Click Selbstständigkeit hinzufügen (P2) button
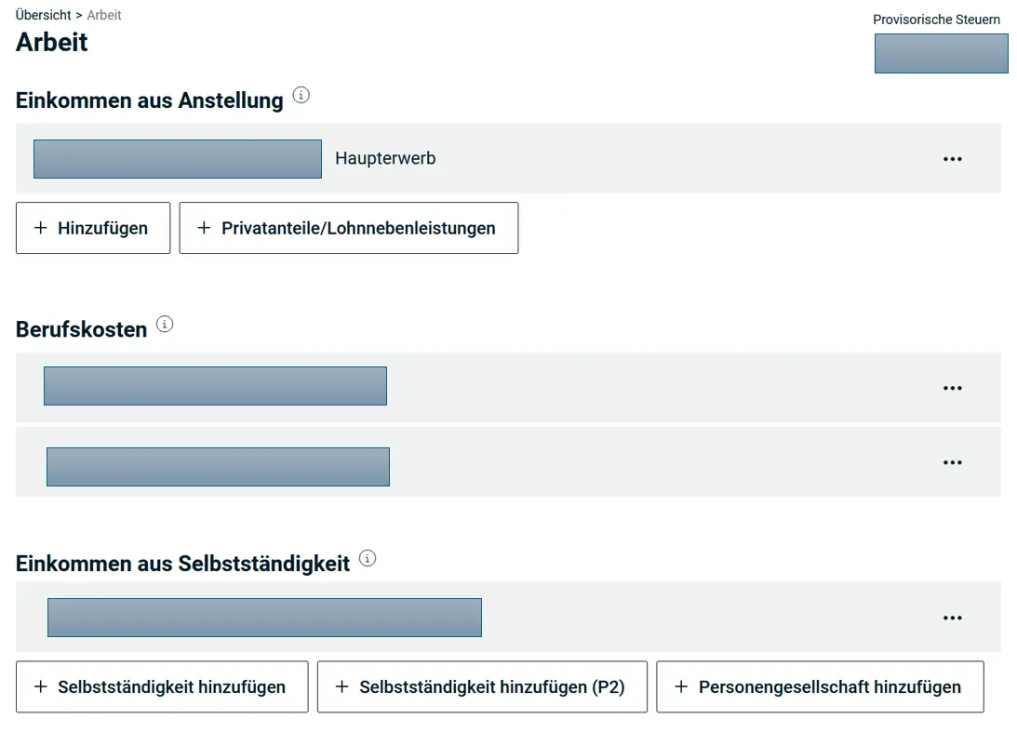This screenshot has height=732, width=1017. coord(482,686)
